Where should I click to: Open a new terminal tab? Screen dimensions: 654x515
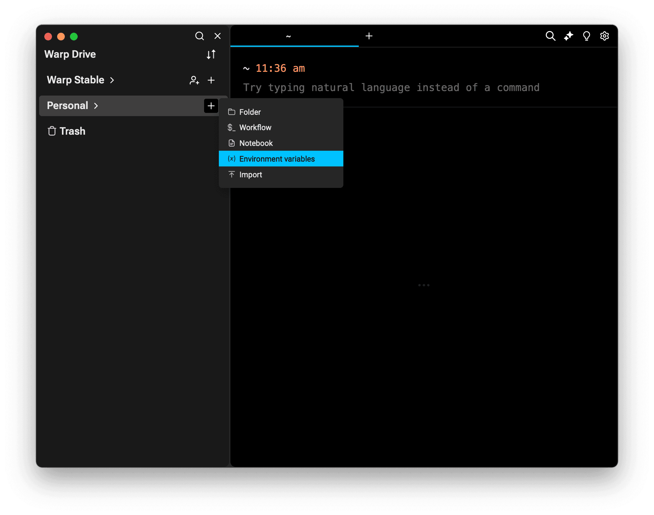tap(369, 36)
